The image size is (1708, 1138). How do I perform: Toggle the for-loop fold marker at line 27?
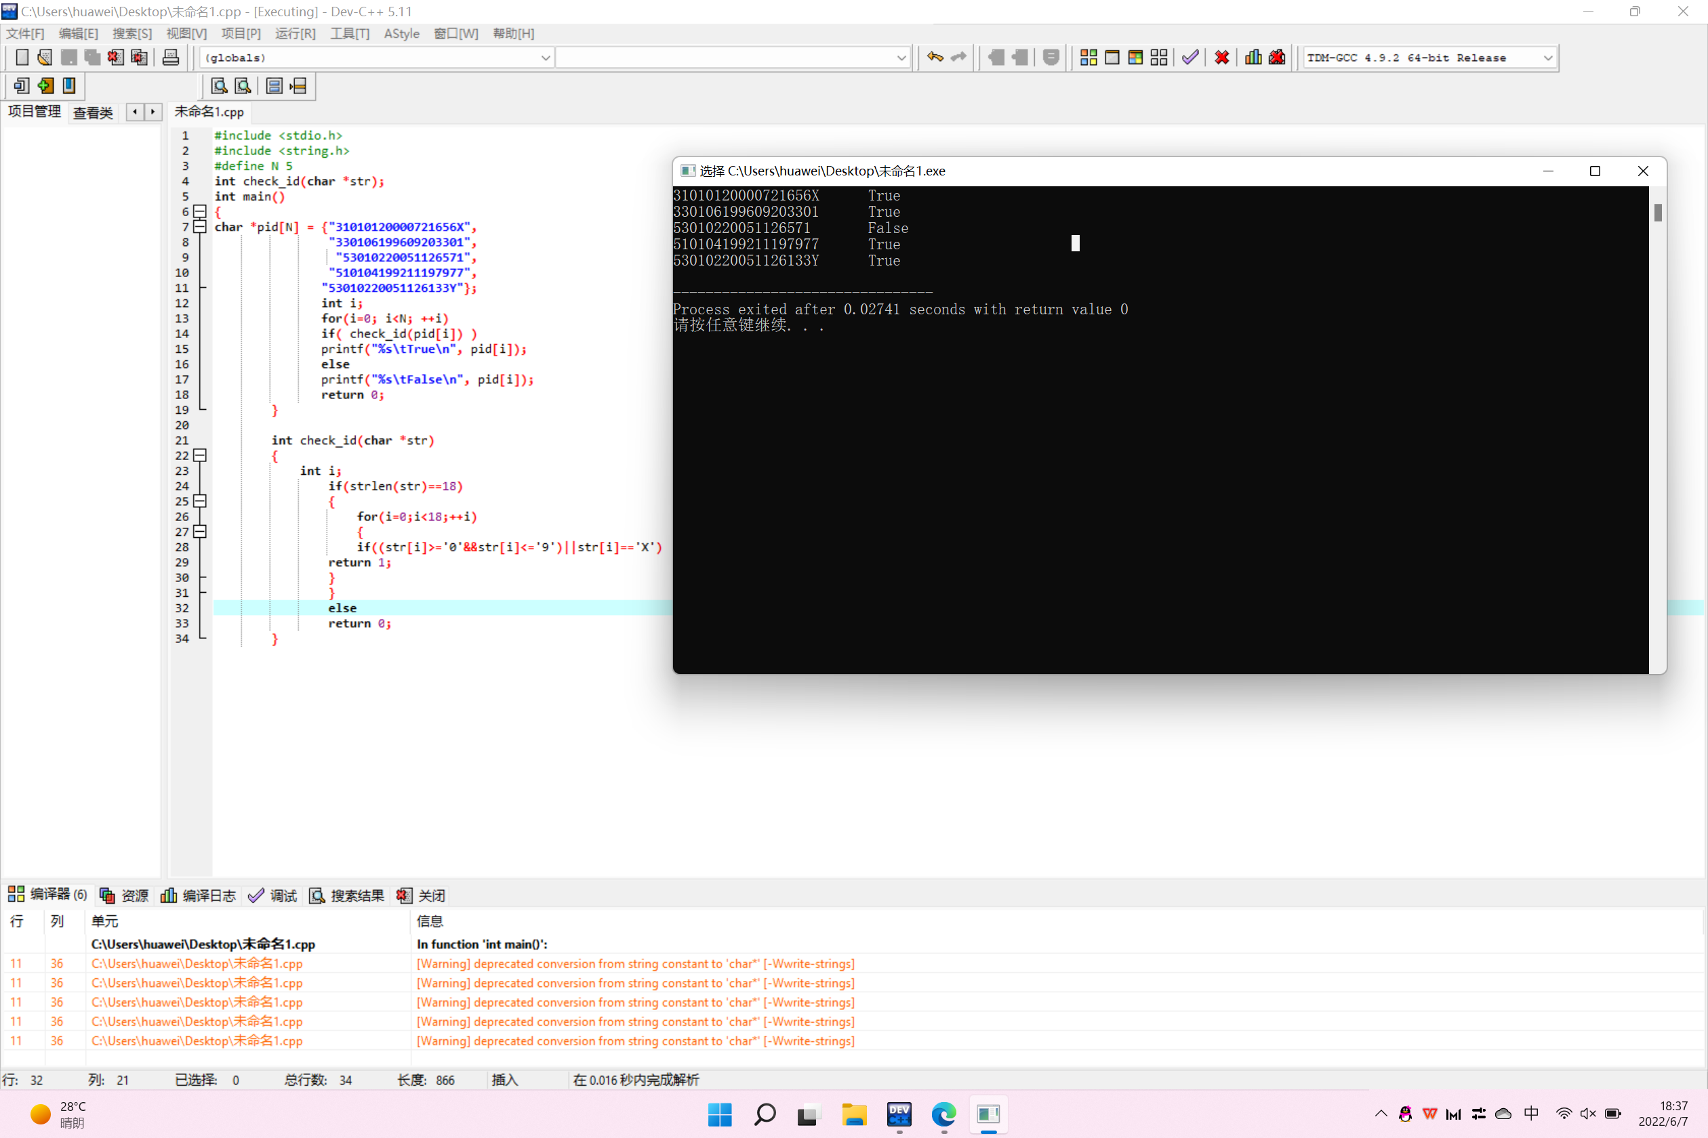click(x=200, y=532)
